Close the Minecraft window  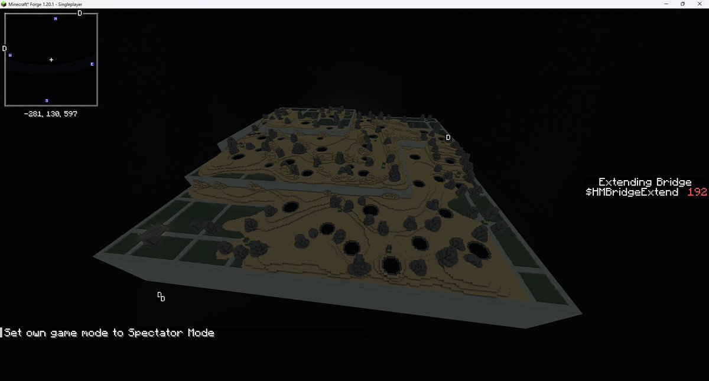pos(700,4)
